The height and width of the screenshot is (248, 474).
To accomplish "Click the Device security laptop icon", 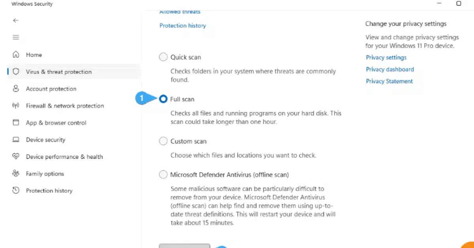I will 16,139.
